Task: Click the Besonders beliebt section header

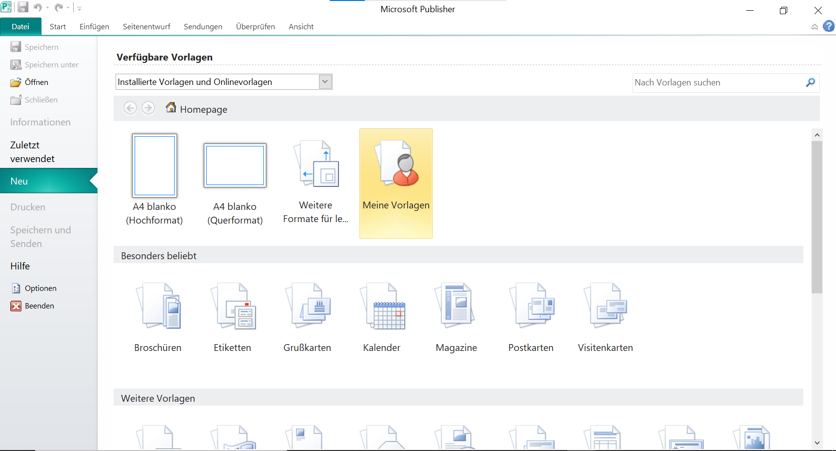Action: click(x=458, y=255)
